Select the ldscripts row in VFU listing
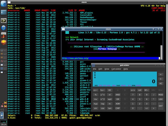168x126 pixels. tap(49, 108)
